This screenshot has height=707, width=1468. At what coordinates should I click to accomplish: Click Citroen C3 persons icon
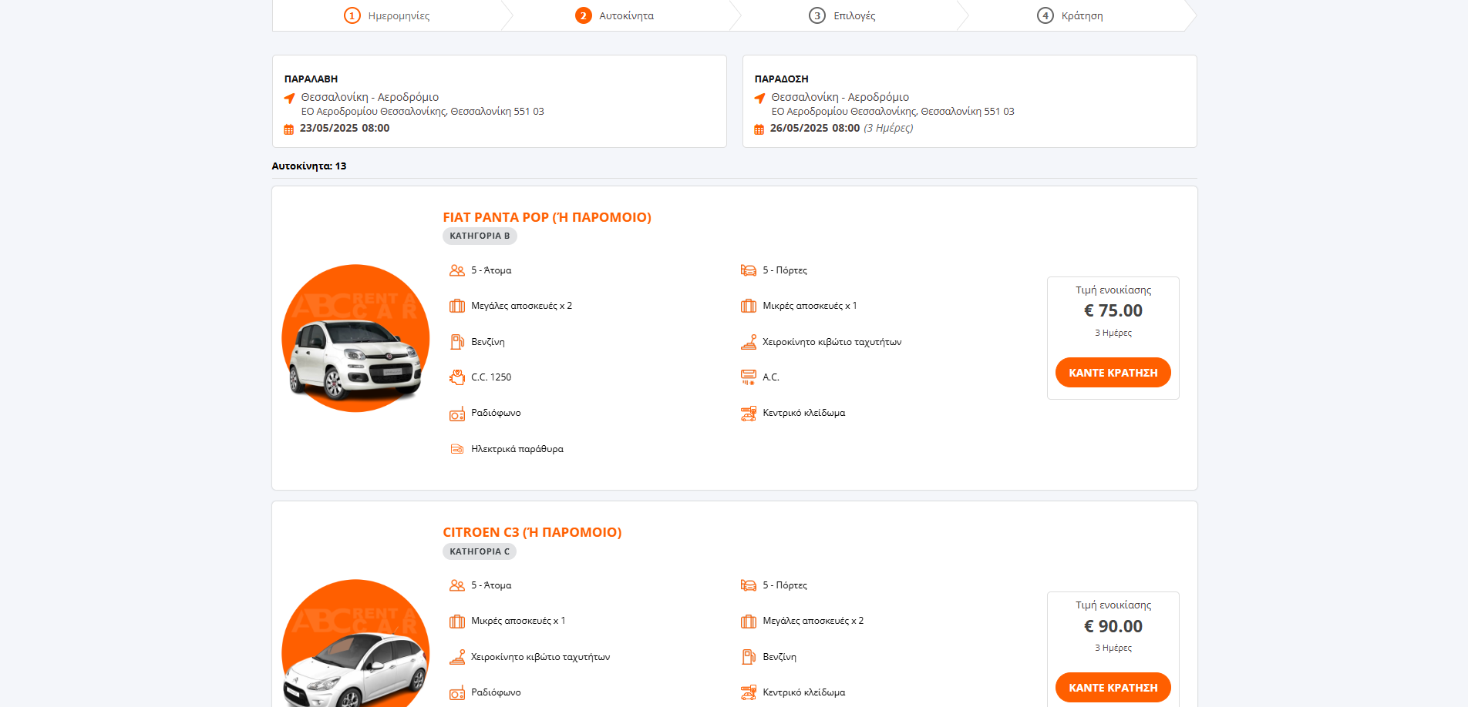[457, 585]
